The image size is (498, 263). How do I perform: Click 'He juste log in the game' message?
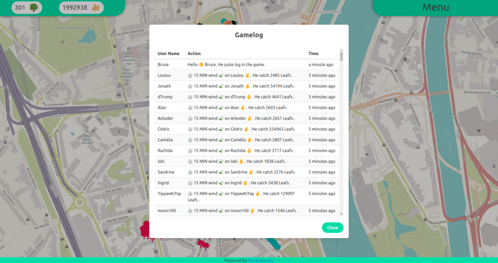point(241,65)
